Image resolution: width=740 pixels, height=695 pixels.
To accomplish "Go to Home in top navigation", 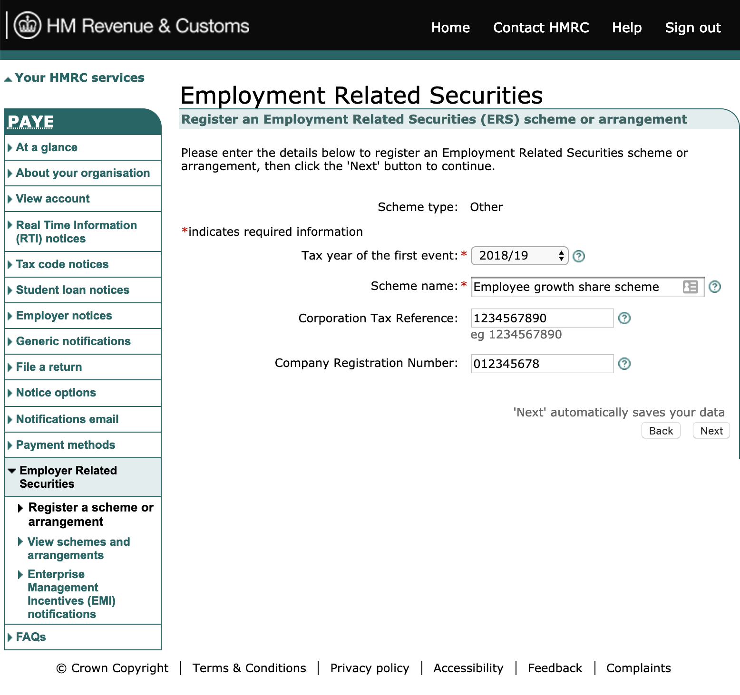I will pos(450,28).
